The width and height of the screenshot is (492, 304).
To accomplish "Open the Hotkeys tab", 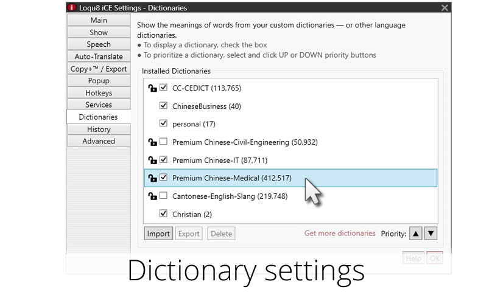I will click(x=99, y=93).
